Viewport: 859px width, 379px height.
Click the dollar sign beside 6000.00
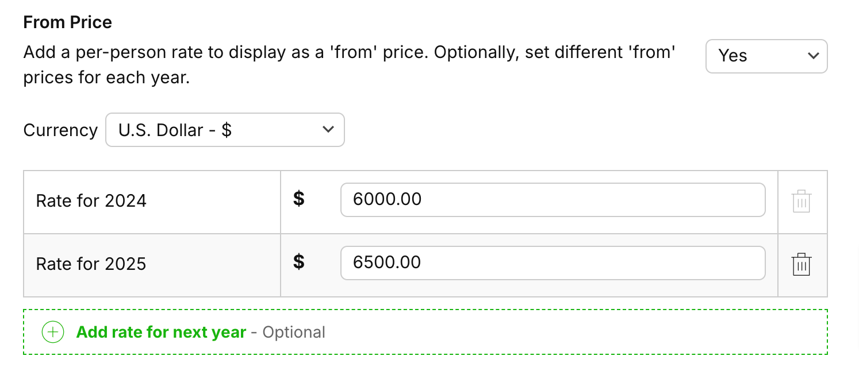click(298, 199)
